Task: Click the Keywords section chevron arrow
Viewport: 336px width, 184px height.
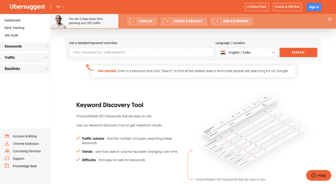Action: click(46, 46)
